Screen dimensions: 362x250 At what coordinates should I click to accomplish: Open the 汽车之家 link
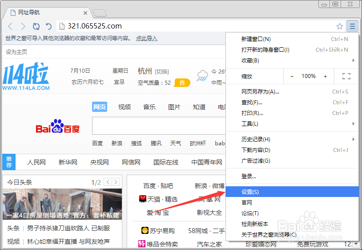209,244
